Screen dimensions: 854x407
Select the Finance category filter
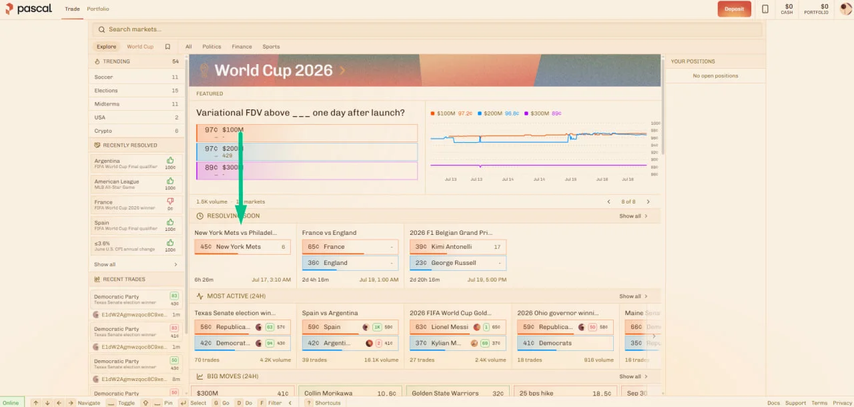(242, 47)
